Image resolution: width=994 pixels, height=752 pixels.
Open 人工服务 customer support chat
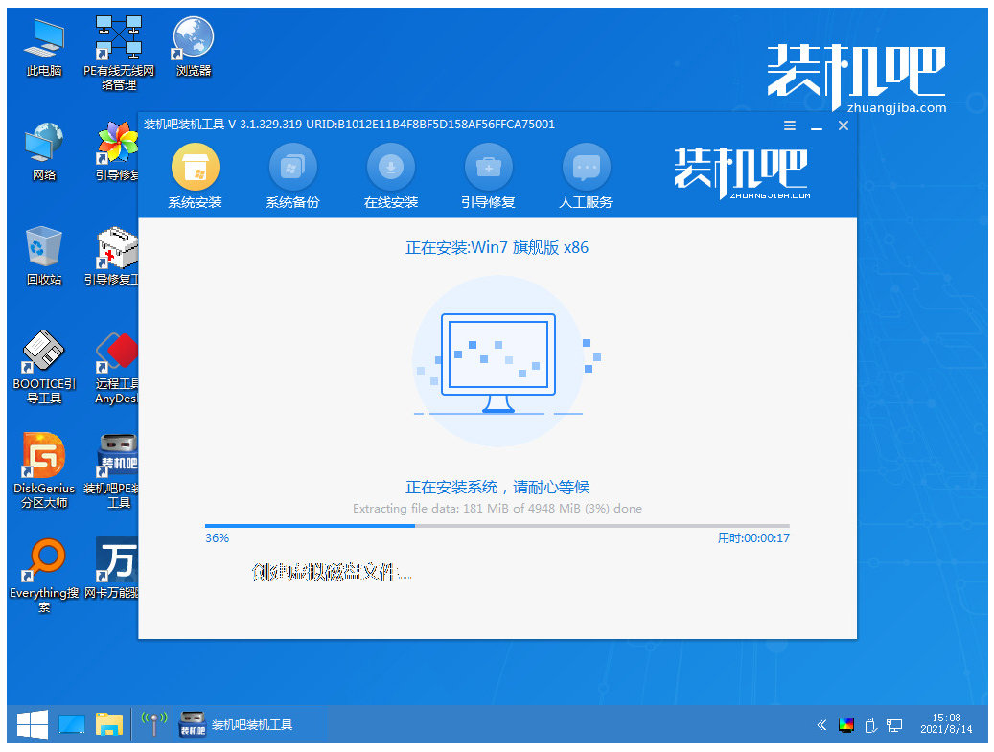(586, 169)
